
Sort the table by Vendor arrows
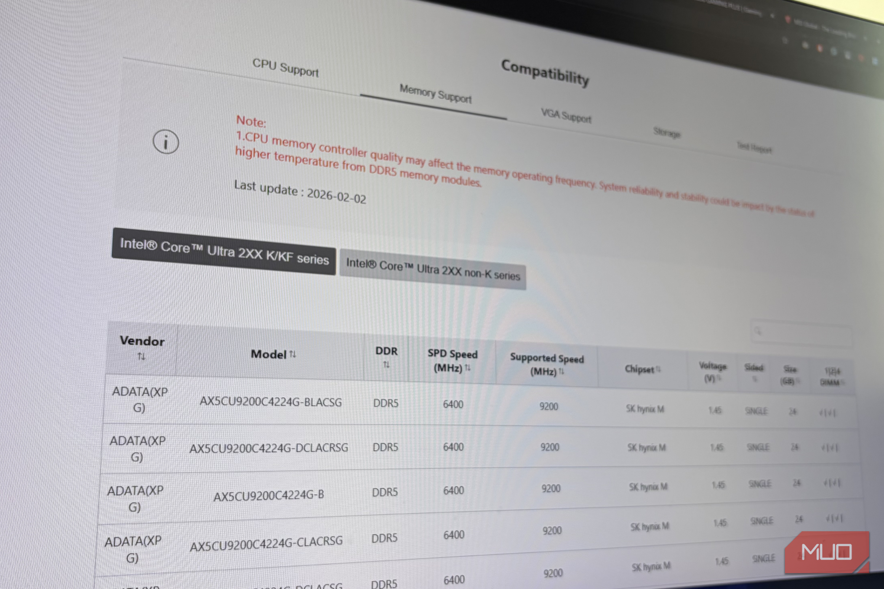pos(141,357)
